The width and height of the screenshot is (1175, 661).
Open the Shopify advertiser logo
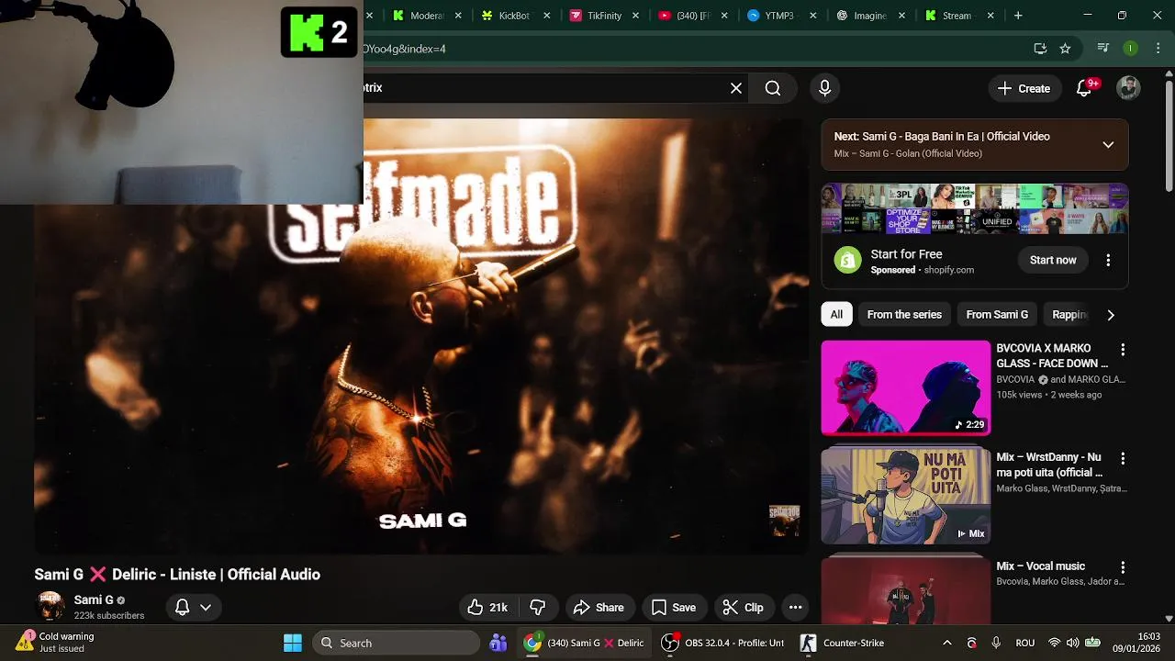point(848,261)
